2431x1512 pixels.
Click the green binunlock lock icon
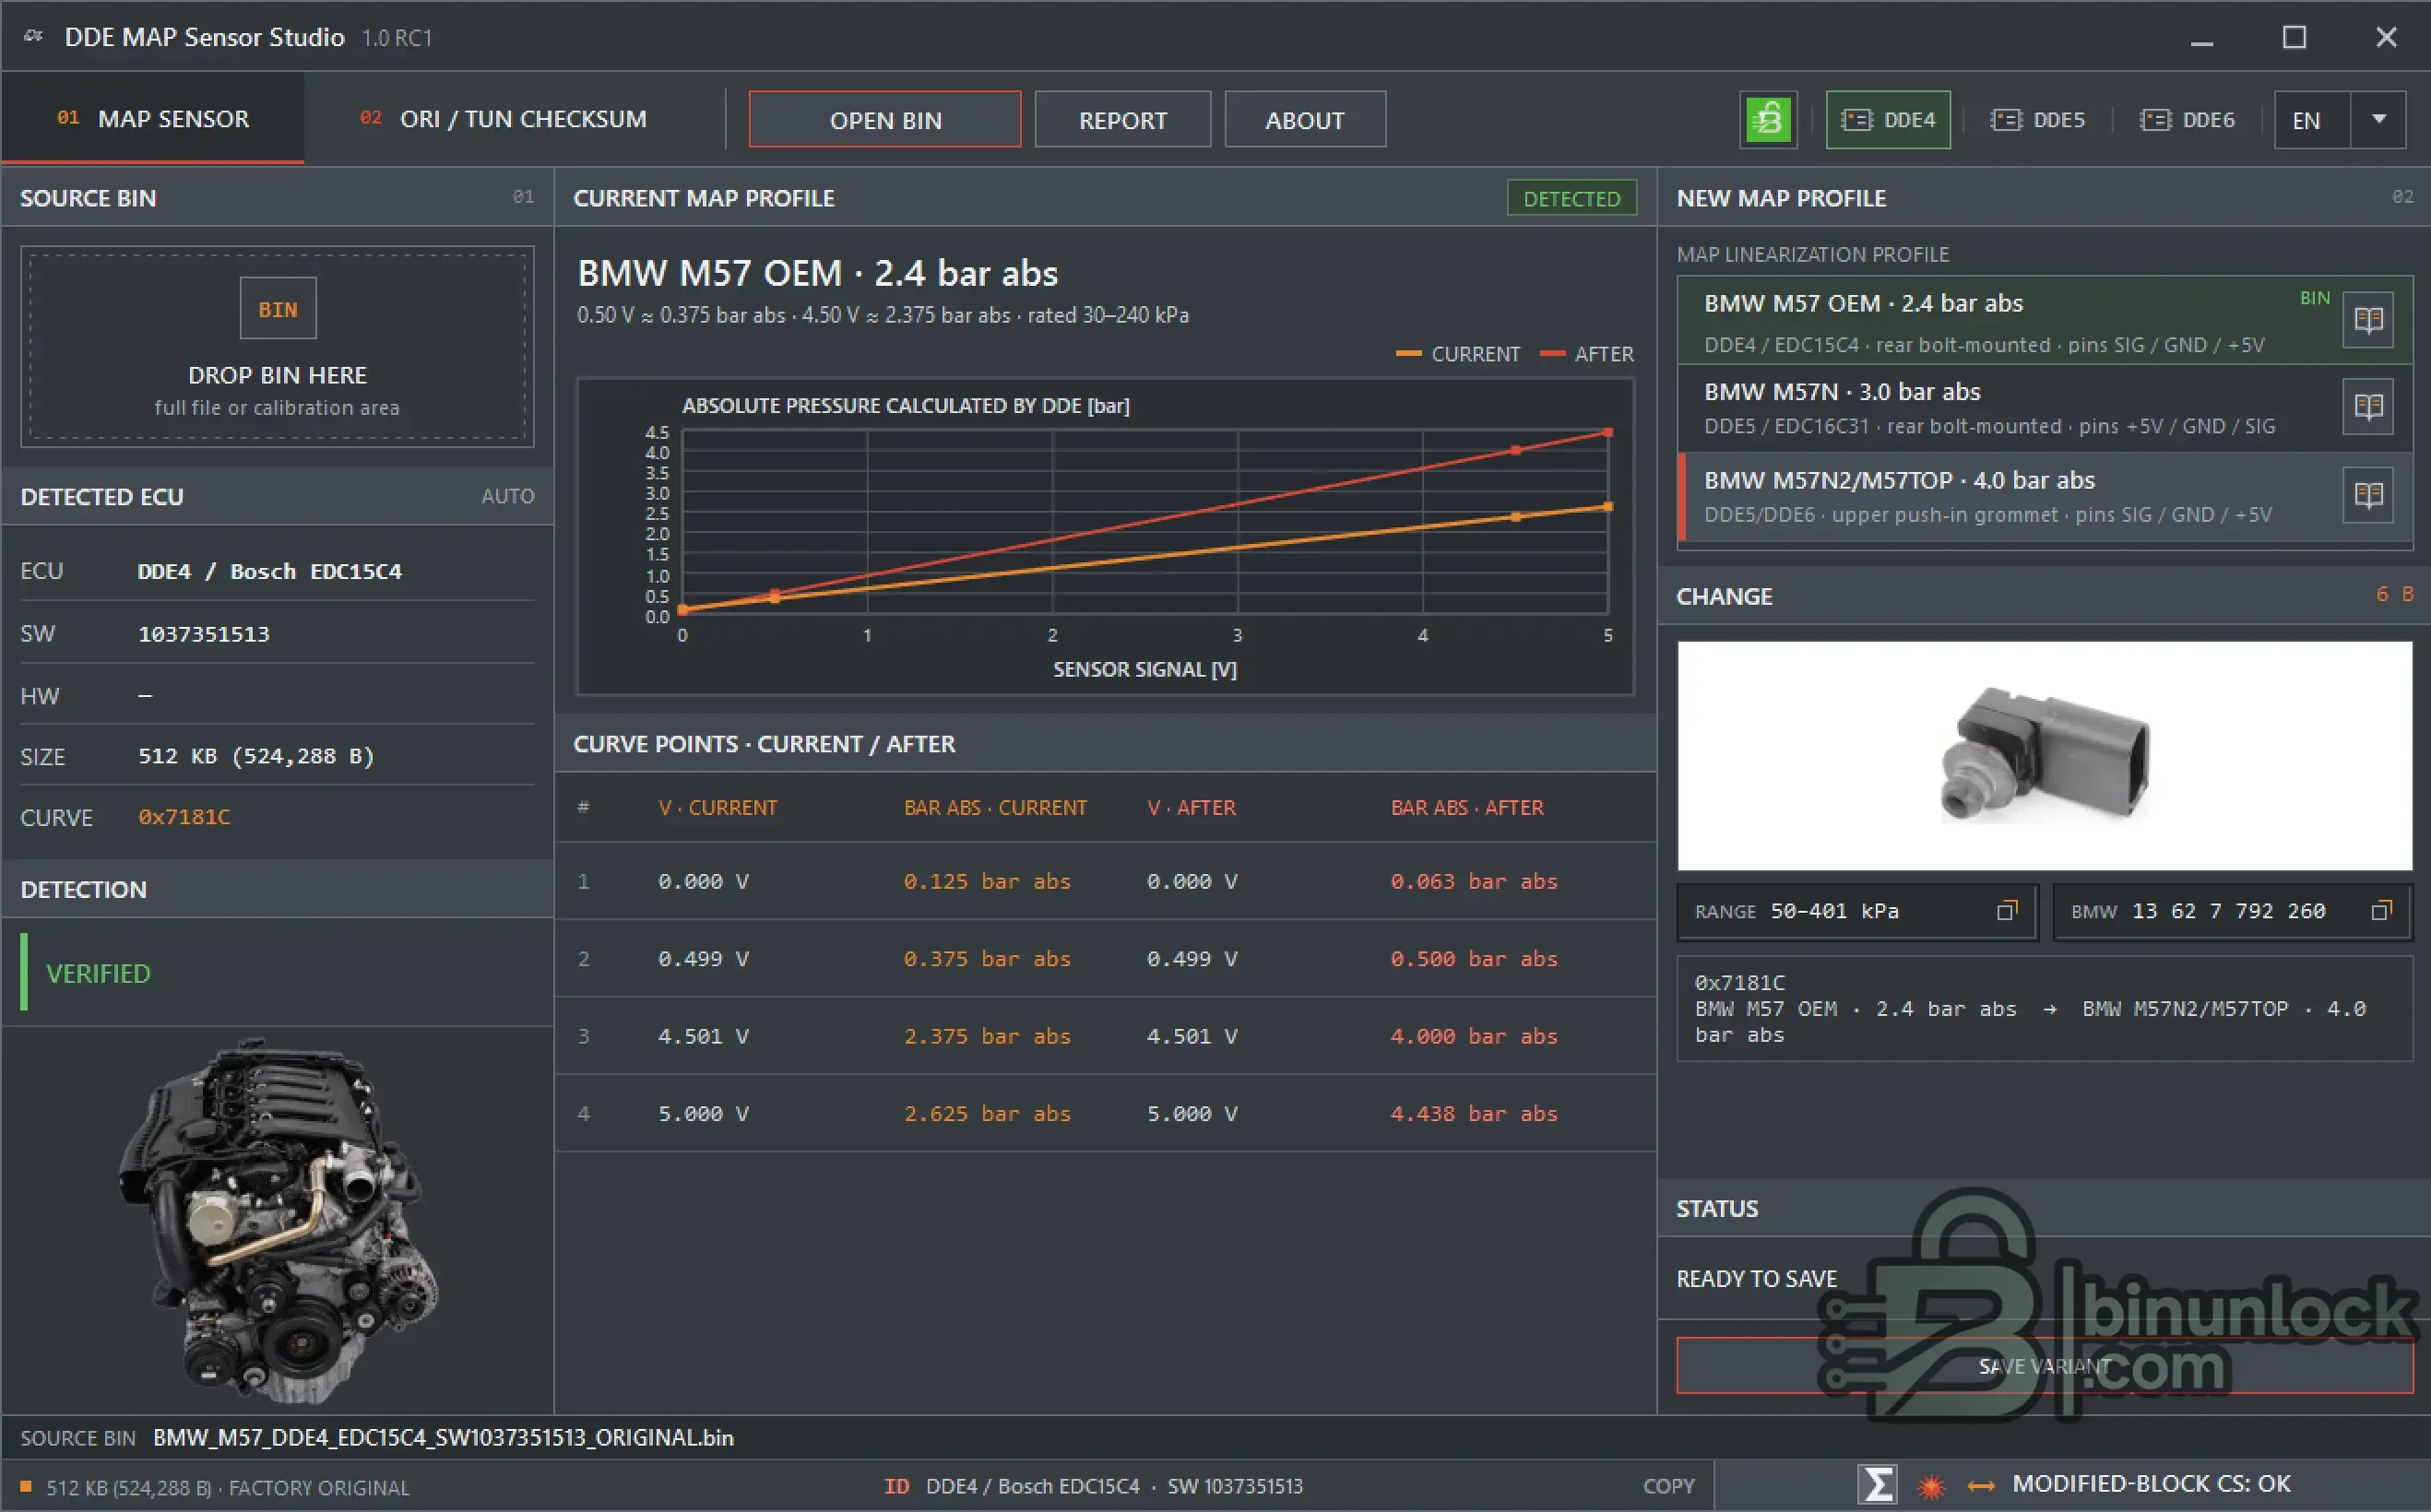tap(1768, 120)
